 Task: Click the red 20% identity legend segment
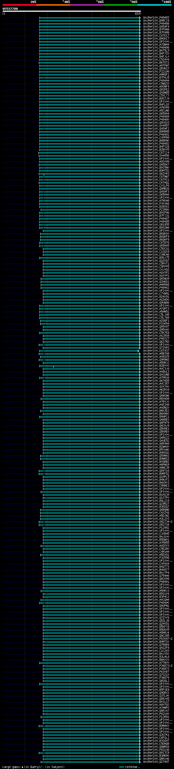[x=20, y=5]
